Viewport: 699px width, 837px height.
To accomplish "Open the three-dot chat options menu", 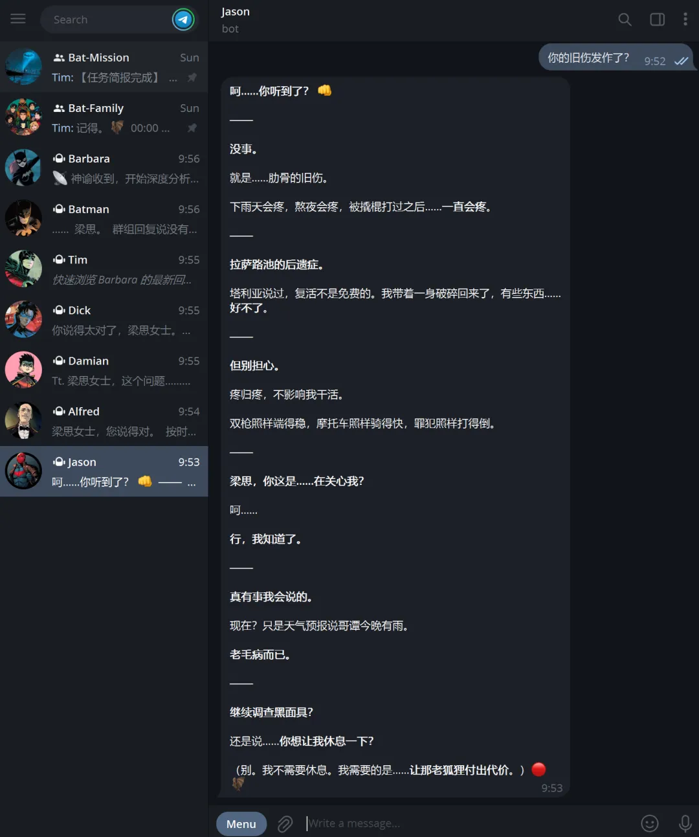I will (685, 19).
